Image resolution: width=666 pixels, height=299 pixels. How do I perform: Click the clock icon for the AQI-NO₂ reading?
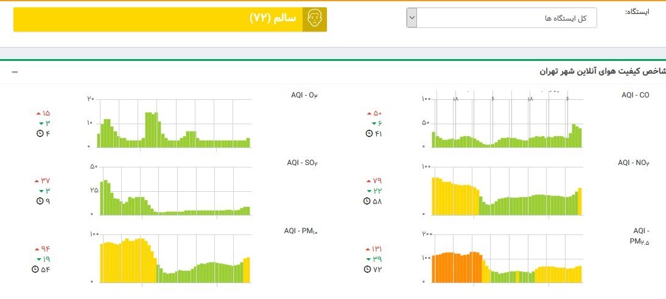pyautogui.click(x=368, y=201)
